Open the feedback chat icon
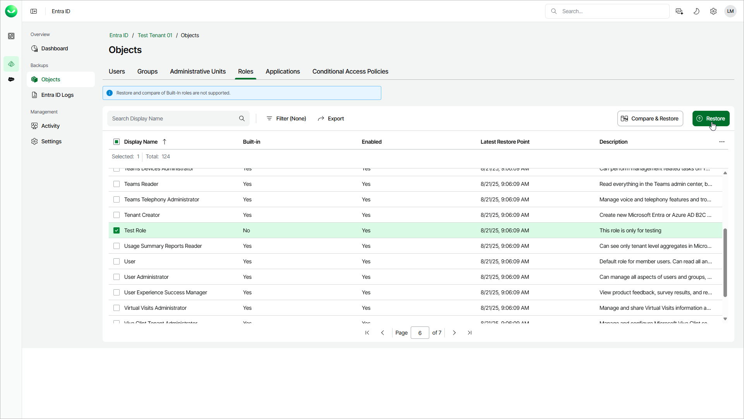 click(679, 11)
